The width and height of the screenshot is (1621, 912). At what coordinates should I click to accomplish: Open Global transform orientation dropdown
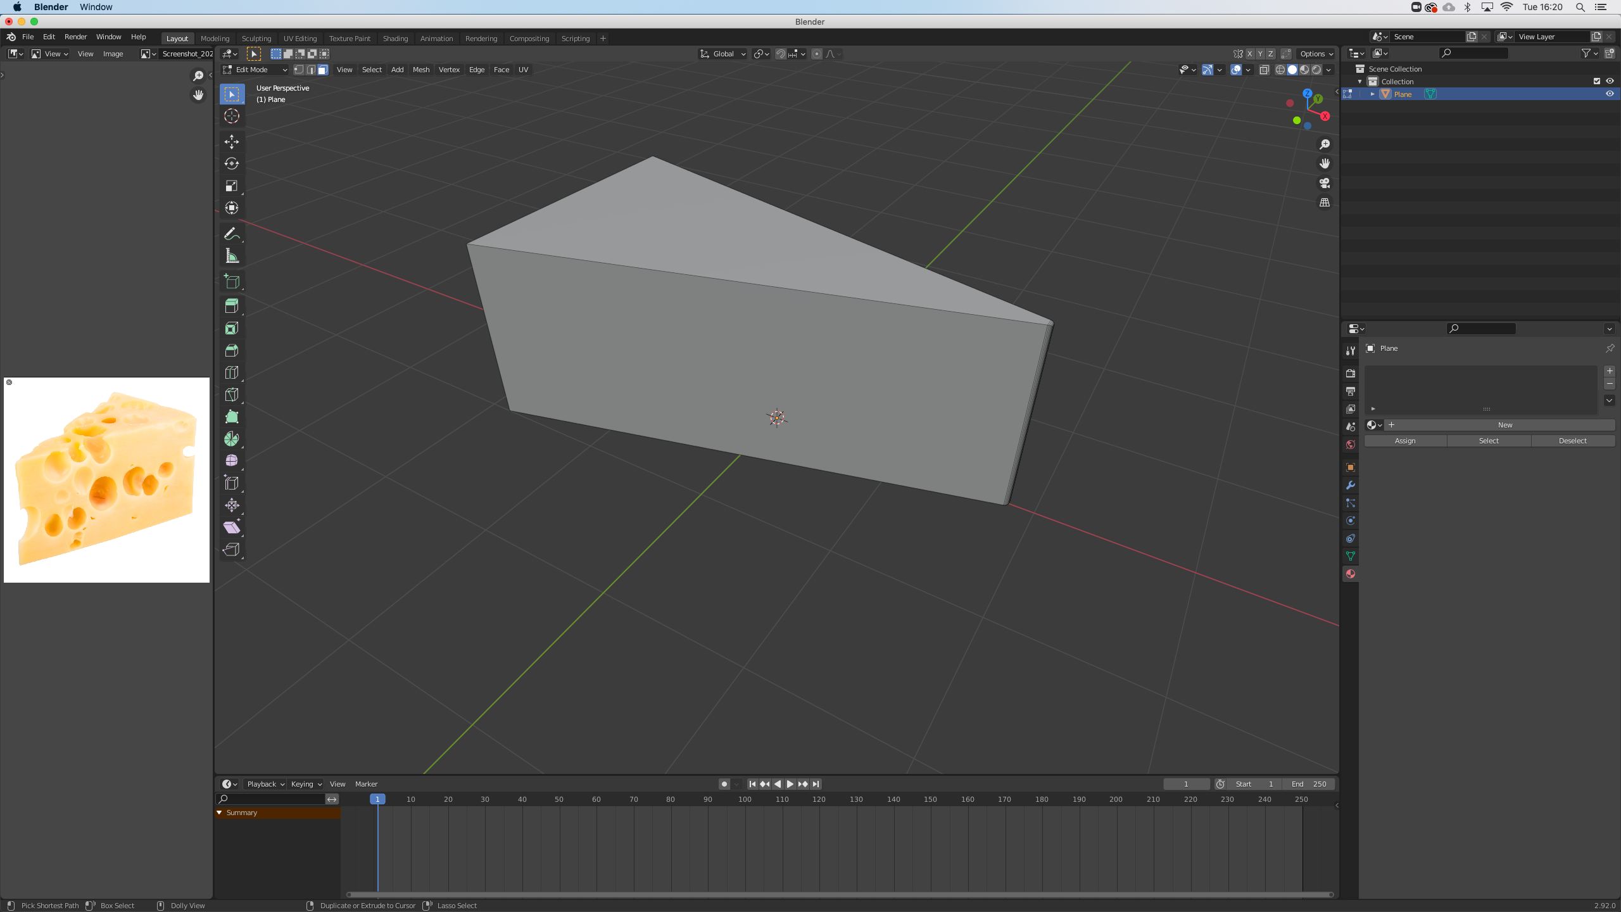pos(723,54)
